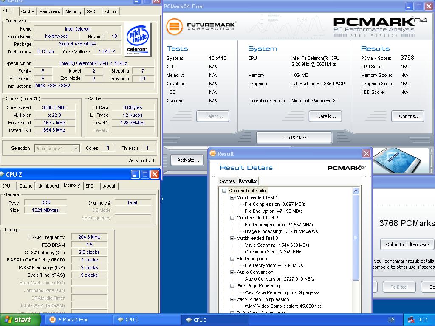The width and height of the screenshot is (435, 326).
Task: Open Mainboard tab in upper CPU-Z
Action: (50, 11)
